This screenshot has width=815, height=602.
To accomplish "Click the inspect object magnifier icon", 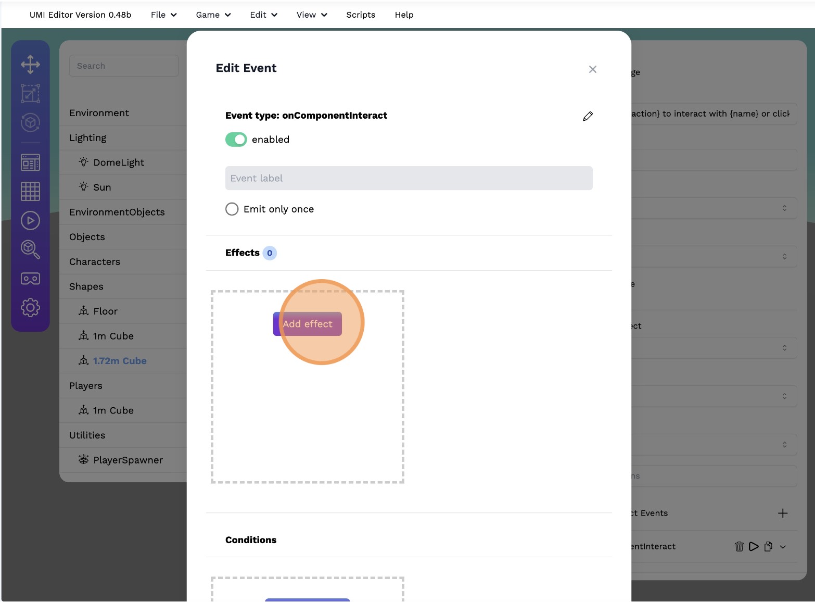I will point(30,249).
